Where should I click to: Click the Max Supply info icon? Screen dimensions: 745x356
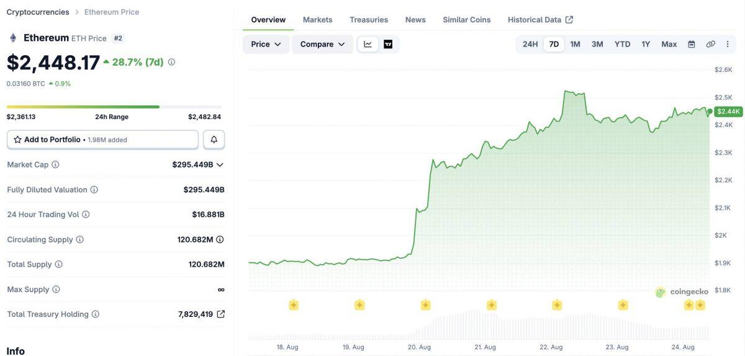pyautogui.click(x=56, y=289)
